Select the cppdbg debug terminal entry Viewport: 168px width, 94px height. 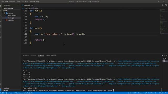pyautogui.click(x=165, y=61)
